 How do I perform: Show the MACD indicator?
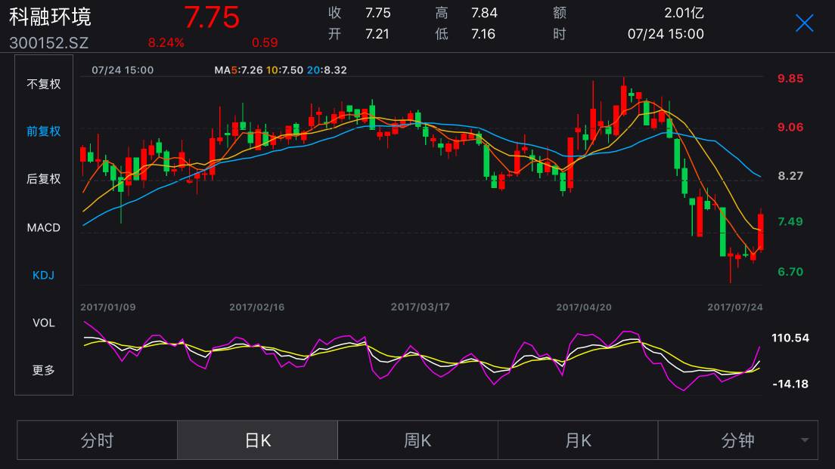pos(44,227)
